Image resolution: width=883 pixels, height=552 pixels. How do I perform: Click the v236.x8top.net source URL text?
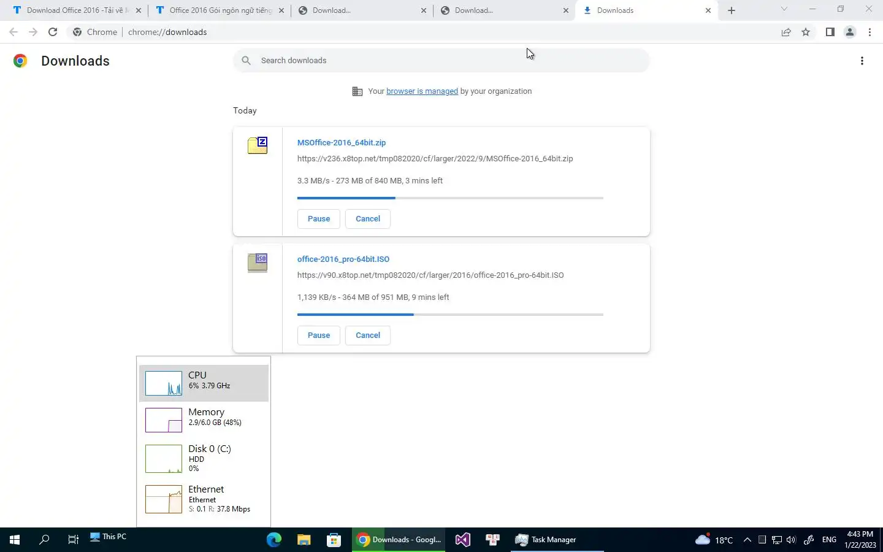pyautogui.click(x=435, y=159)
